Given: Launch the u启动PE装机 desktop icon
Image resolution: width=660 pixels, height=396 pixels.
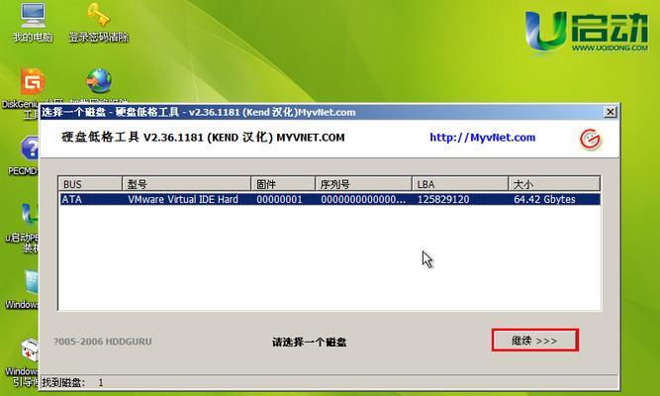Looking at the screenshot, I should point(30,215).
